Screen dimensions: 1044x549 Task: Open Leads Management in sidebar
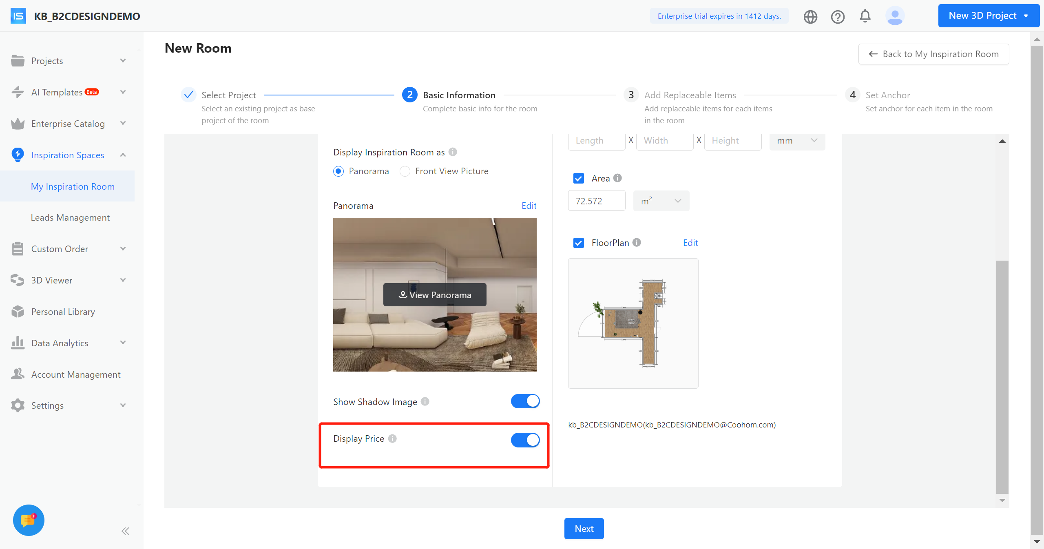pyautogui.click(x=70, y=217)
